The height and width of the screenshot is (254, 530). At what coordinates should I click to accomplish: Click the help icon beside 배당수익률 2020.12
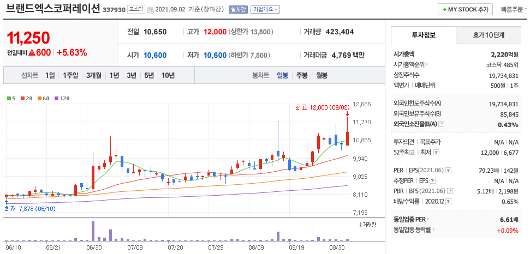click(x=448, y=202)
